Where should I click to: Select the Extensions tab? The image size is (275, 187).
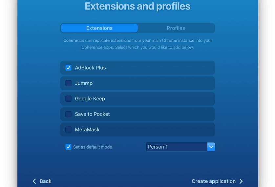99,28
